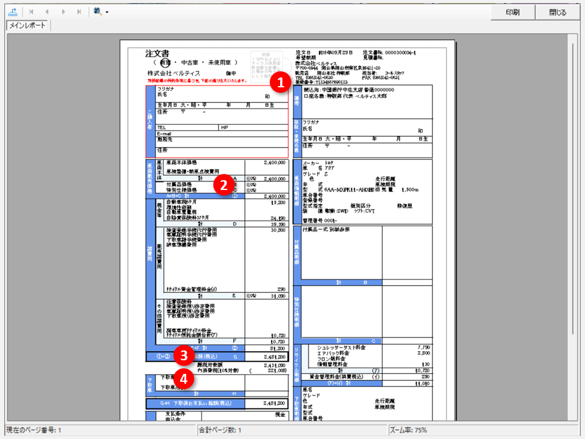Click the 注文書No. label
585x439 pixels.
(373, 53)
